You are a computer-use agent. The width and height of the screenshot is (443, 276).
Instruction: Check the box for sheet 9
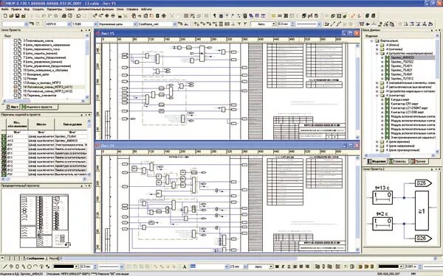[x=16, y=66]
